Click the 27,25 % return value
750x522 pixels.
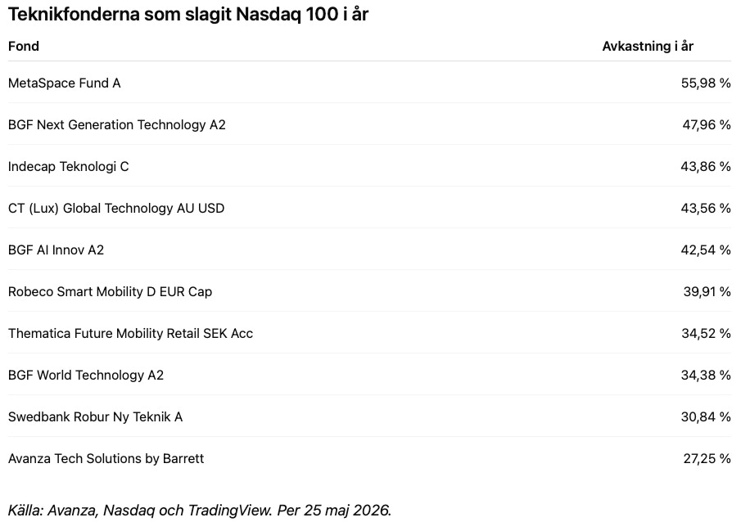tap(707, 458)
